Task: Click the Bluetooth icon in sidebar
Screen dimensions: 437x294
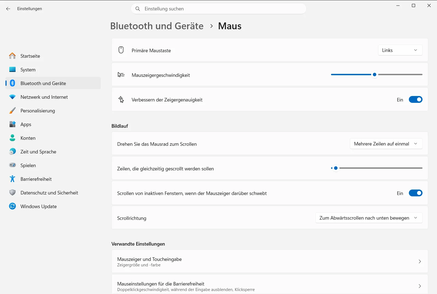Action: click(12, 83)
